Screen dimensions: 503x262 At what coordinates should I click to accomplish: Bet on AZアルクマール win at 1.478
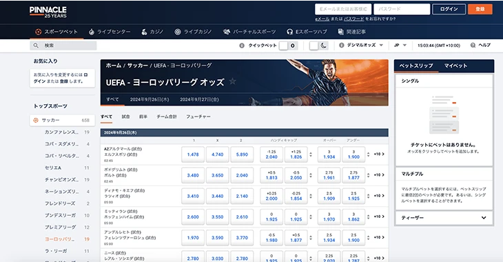click(193, 154)
